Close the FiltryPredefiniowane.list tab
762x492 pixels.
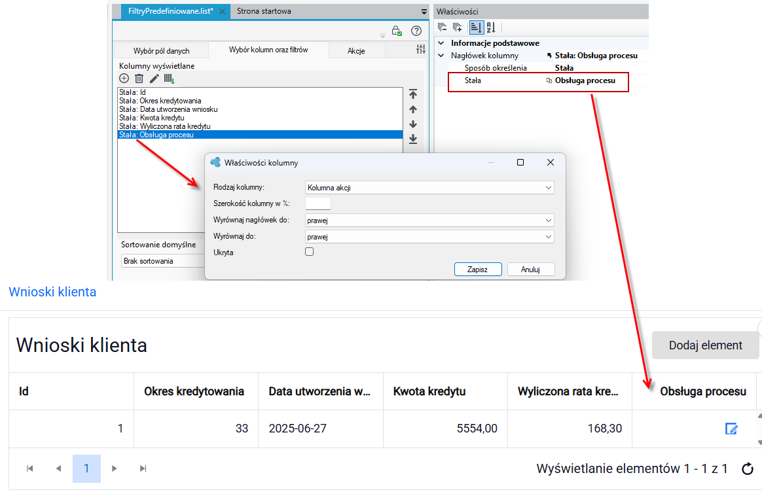tap(222, 11)
